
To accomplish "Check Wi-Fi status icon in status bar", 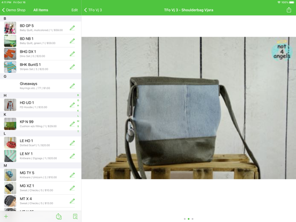I will [x=279, y=2].
